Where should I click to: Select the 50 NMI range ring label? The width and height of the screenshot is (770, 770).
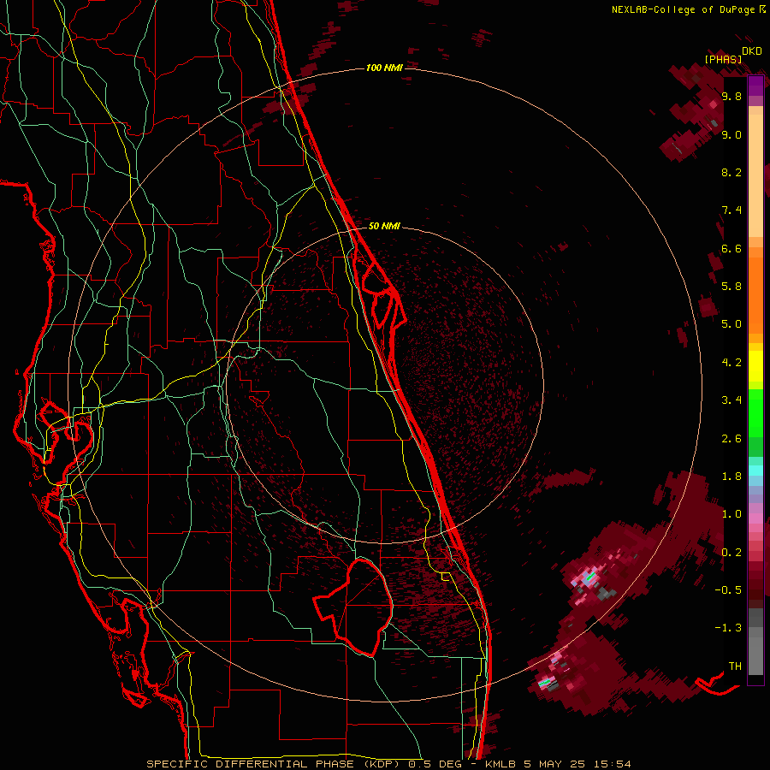point(384,226)
